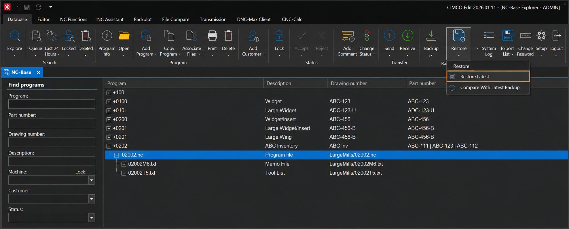The height and width of the screenshot is (229, 569).
Task: Expand the +0100 Widget row
Action: (x=109, y=102)
